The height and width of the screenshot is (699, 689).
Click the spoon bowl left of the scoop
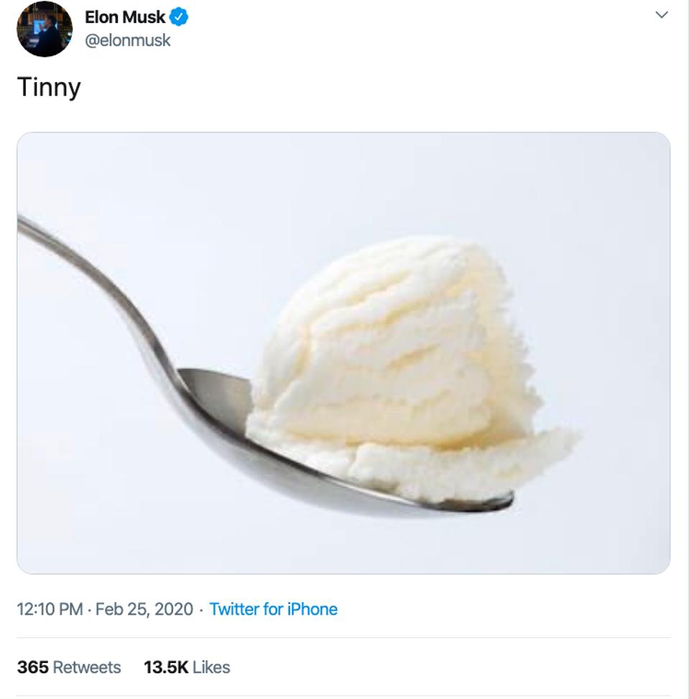(x=216, y=403)
